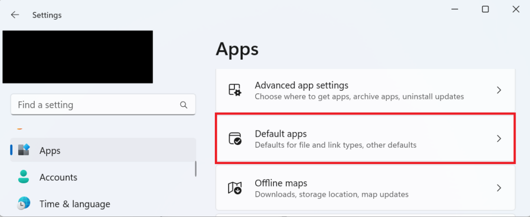Viewport: 530px width, 217px height.
Task: Click the search magnifier icon
Action: coord(184,105)
